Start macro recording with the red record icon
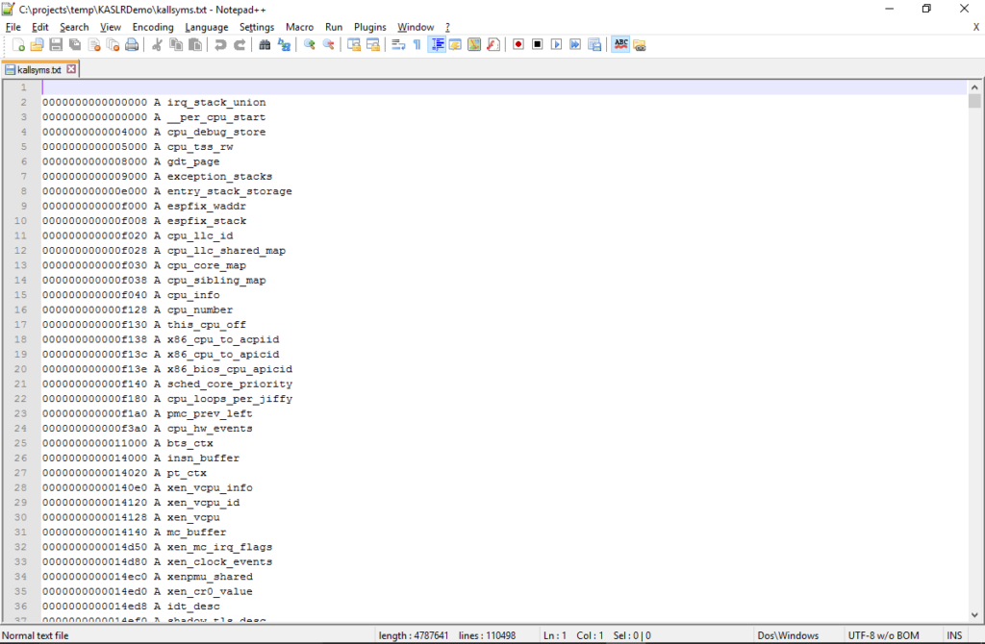The height and width of the screenshot is (644, 985). coord(518,44)
